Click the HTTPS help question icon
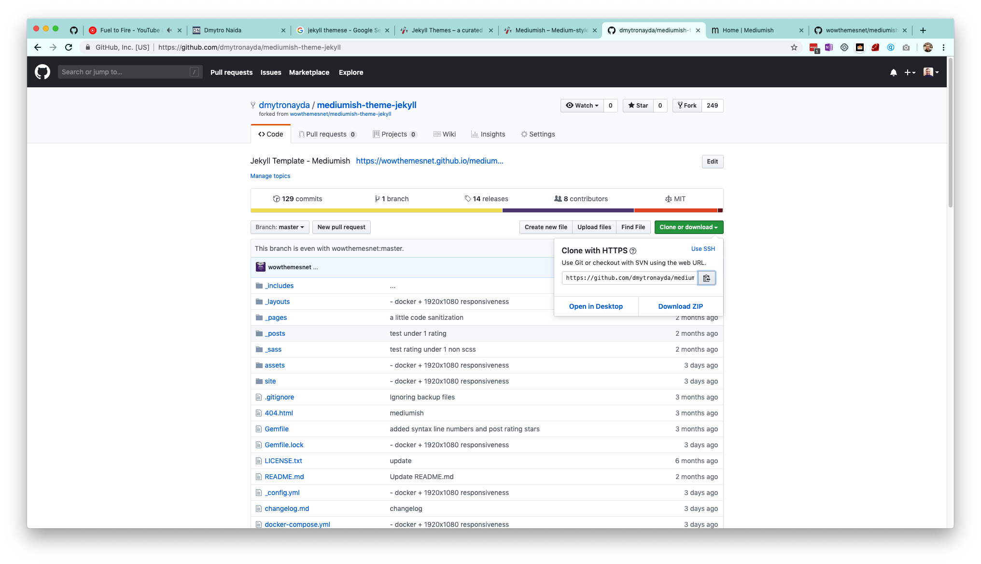 point(633,251)
